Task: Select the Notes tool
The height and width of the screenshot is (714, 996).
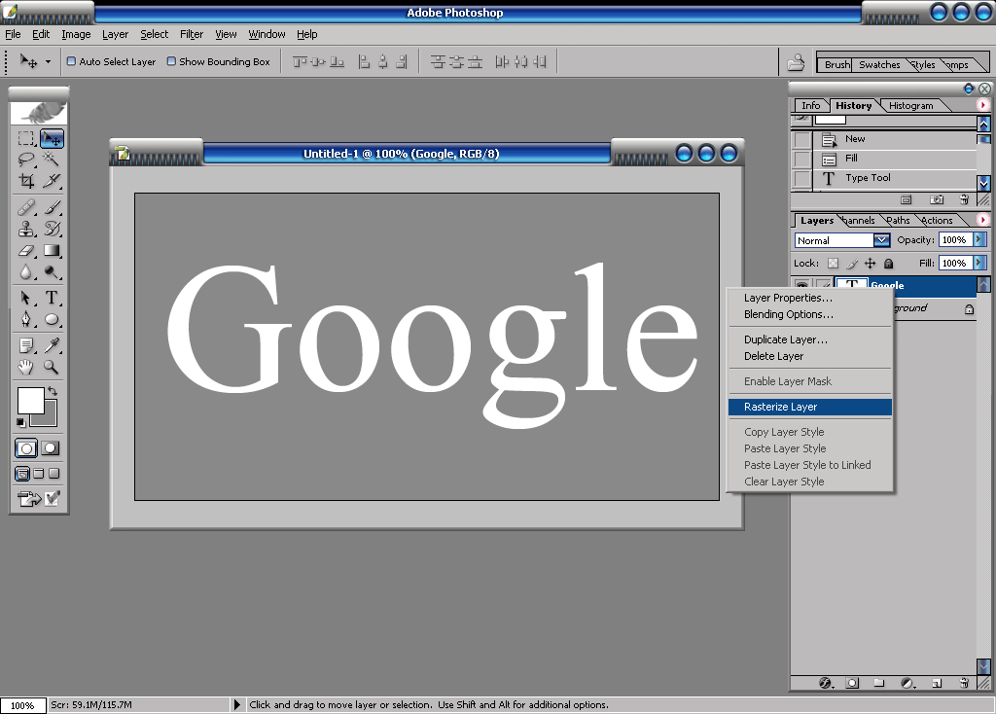Action: click(26, 345)
